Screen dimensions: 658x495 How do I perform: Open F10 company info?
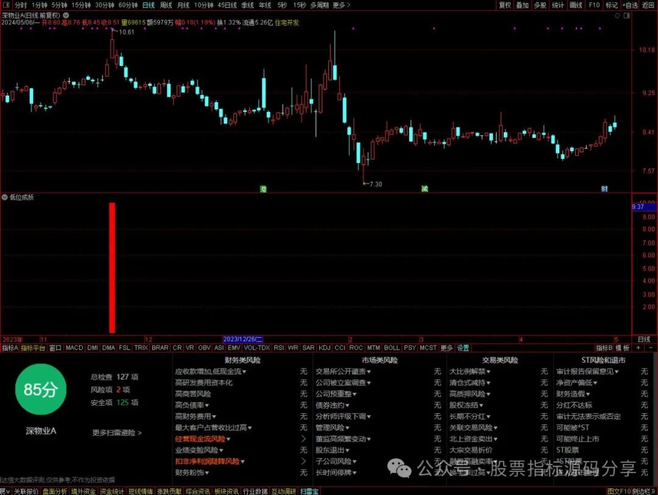point(594,5)
